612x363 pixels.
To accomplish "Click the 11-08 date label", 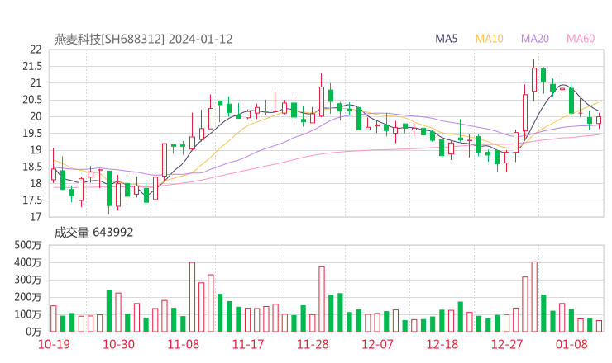I will (184, 344).
